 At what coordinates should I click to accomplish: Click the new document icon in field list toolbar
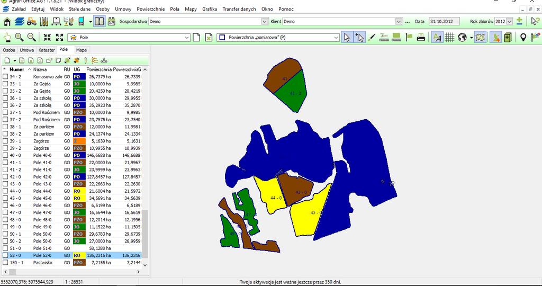[7, 60]
